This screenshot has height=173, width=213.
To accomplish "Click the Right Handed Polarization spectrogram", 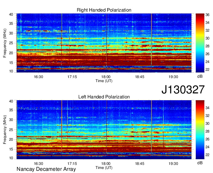I will [104, 43].
